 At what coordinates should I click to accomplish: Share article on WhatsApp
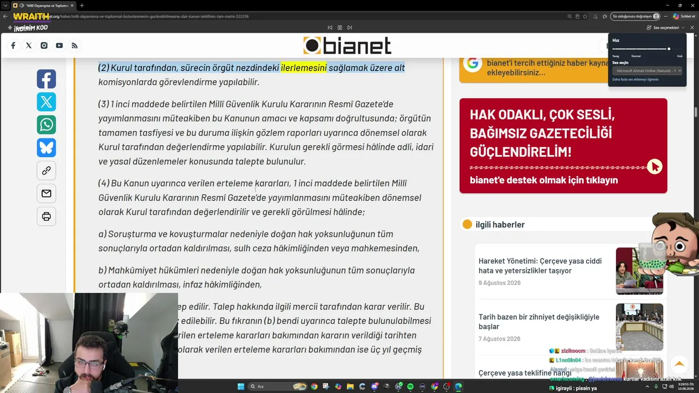tap(46, 125)
